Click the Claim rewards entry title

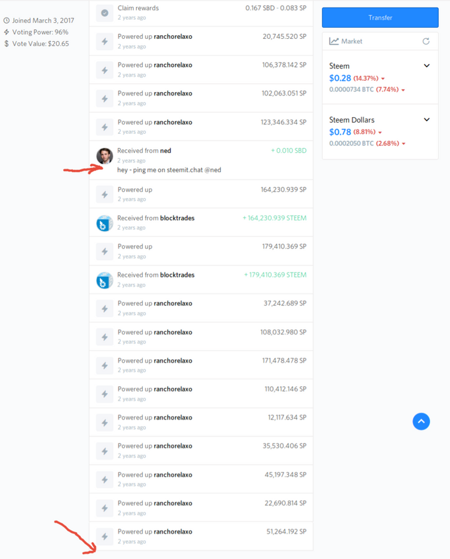pos(138,8)
